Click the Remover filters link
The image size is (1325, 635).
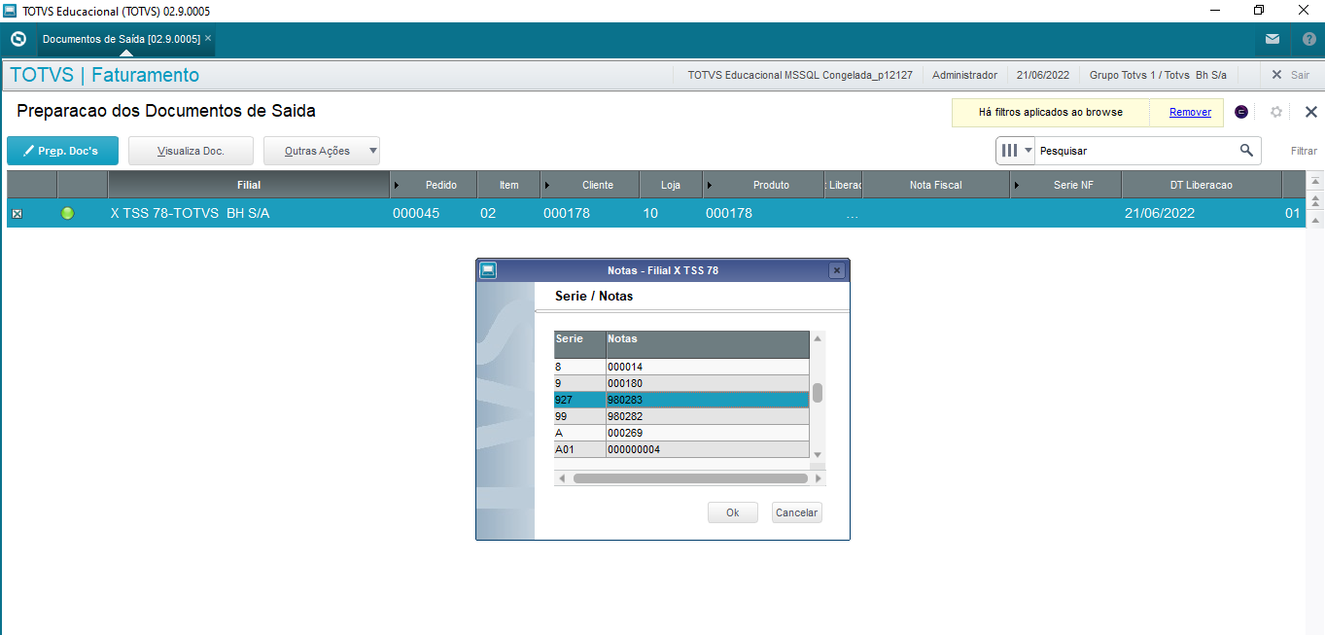coord(1190,112)
